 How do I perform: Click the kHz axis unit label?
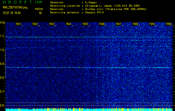click(x=3, y=22)
